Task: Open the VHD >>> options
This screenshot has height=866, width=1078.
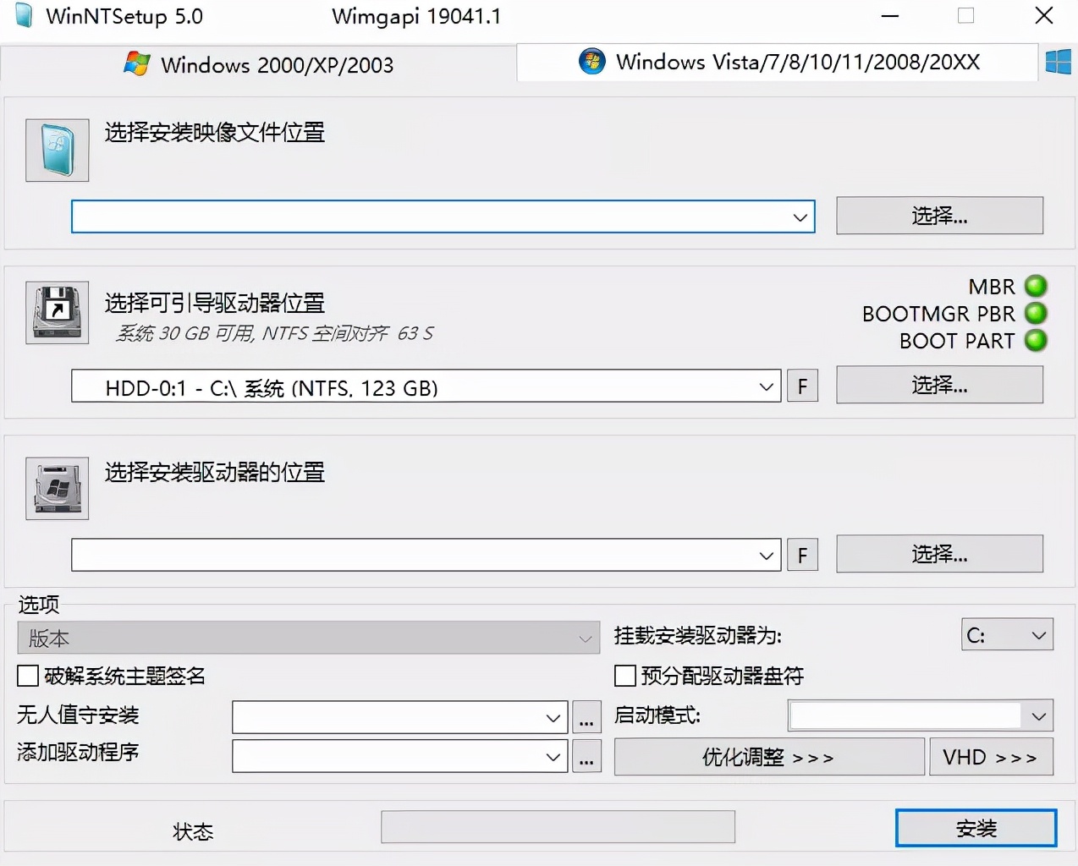Action: [991, 756]
